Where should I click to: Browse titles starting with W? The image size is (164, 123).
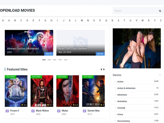coord(142,20)
